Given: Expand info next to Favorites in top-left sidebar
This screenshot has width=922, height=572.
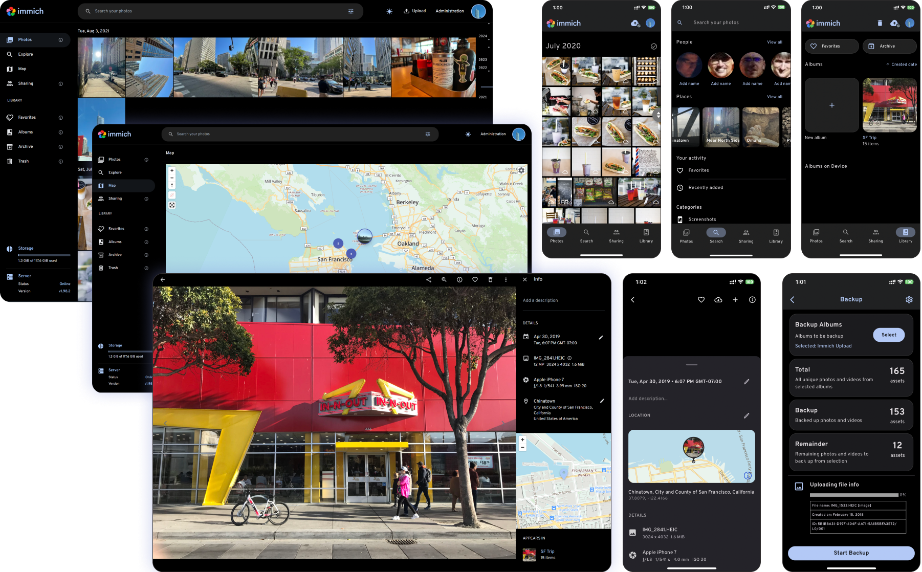Looking at the screenshot, I should tap(61, 118).
